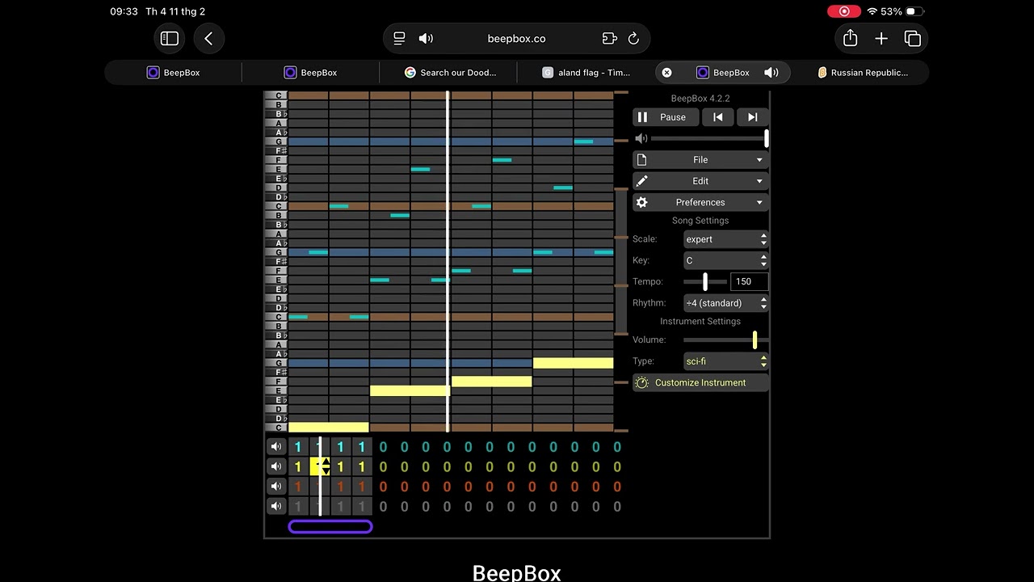The height and width of the screenshot is (582, 1034).
Task: Click the battery status icon
Action: (914, 11)
